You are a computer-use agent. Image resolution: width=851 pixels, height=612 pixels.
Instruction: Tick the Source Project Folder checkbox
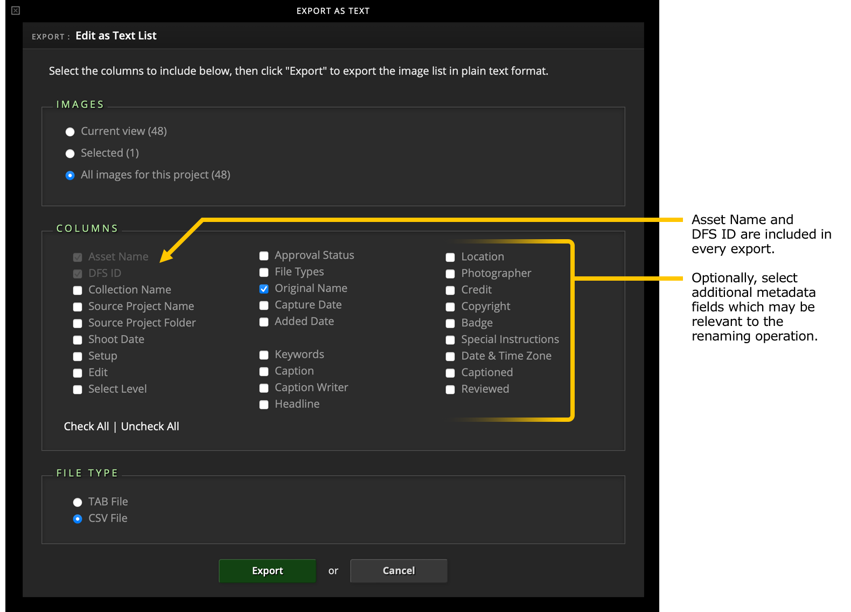pyautogui.click(x=78, y=324)
